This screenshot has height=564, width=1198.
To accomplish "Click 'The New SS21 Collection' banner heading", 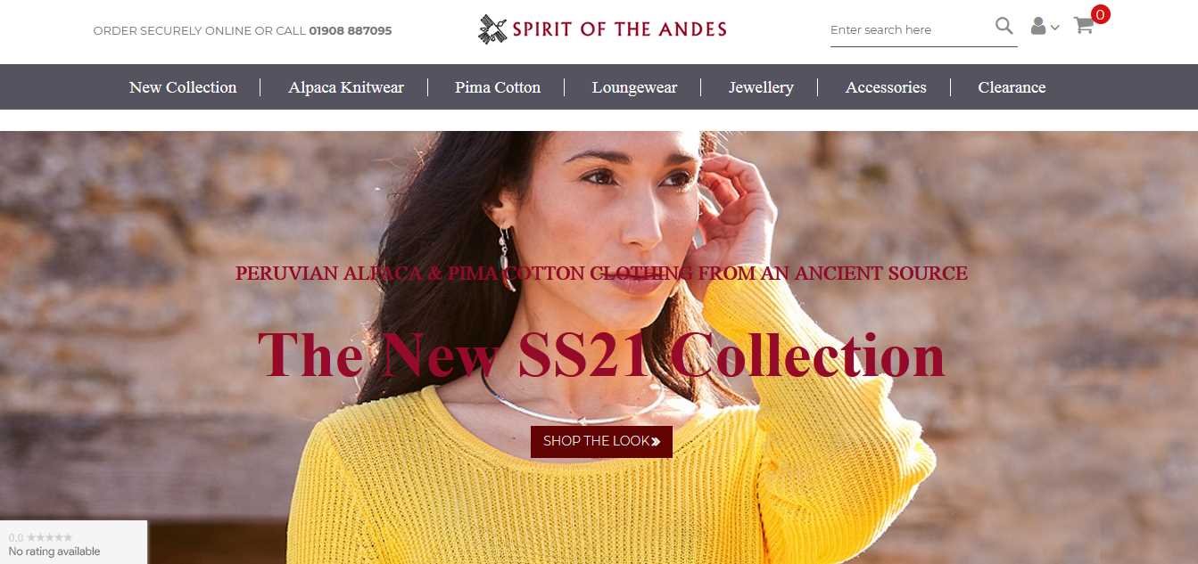I will (x=601, y=355).
